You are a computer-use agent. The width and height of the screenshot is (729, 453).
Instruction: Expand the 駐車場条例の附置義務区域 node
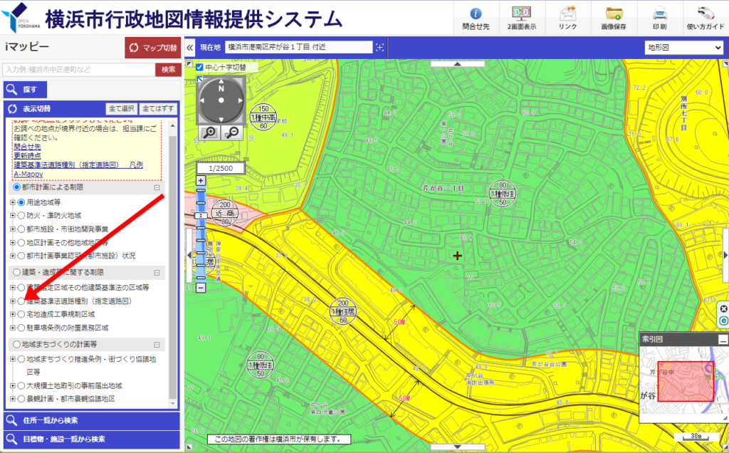point(13,328)
